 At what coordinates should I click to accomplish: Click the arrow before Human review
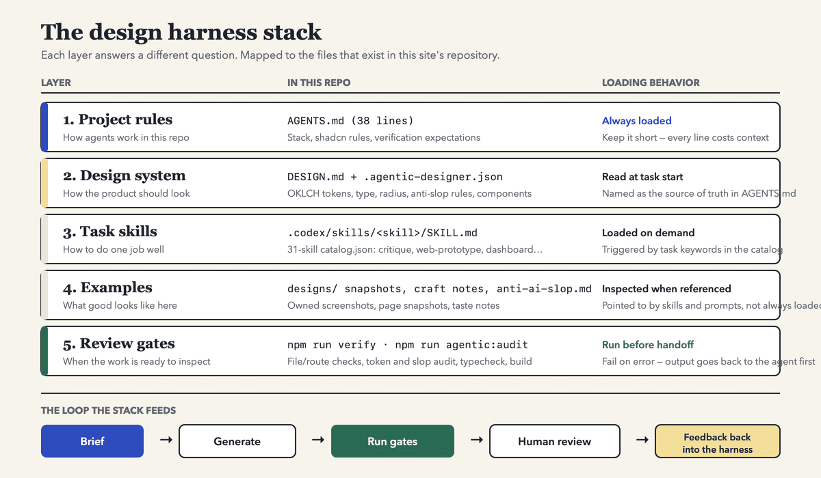click(x=475, y=440)
